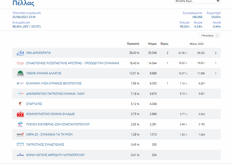
Task: Click May 2023 ΠΑΣΟΚ votes 11.566
Action: (x=201, y=73)
